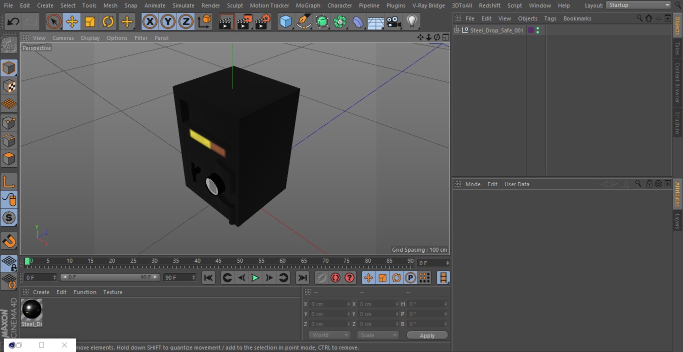
Task: Switch to the Content Browser side tab
Action: [x=677, y=82]
